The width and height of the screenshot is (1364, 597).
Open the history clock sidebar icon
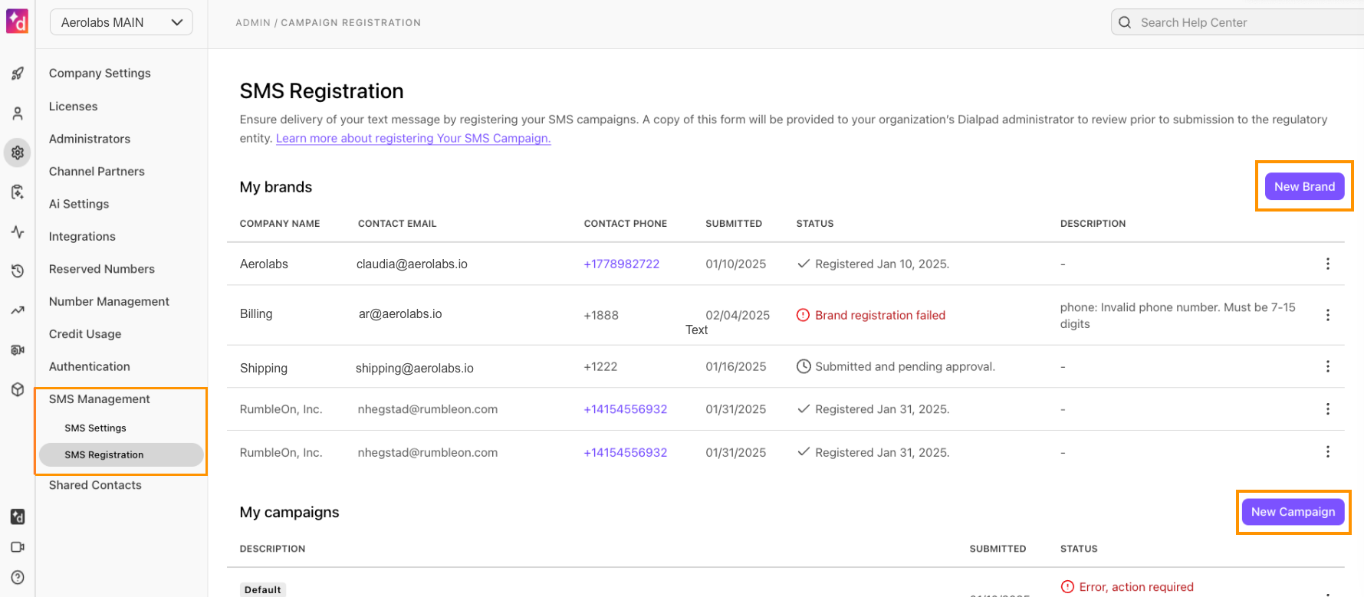coord(18,271)
